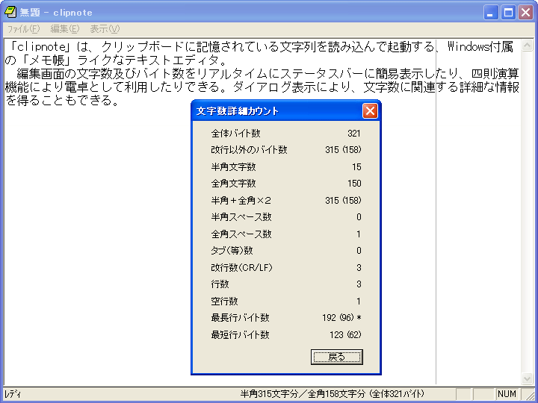The width and height of the screenshot is (538, 403).
Task: Click the 改行数(CR/LF) label
Action: (x=242, y=268)
